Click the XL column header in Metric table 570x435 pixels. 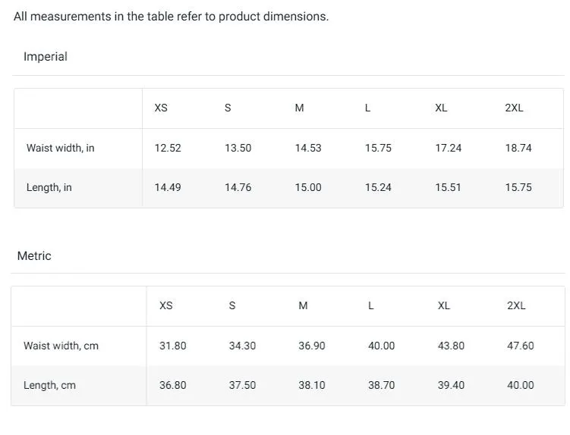443,305
